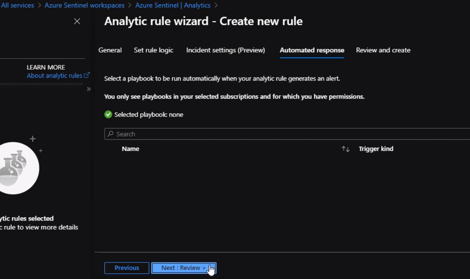
Task: Click the Name column header
Action: pyautogui.click(x=130, y=149)
